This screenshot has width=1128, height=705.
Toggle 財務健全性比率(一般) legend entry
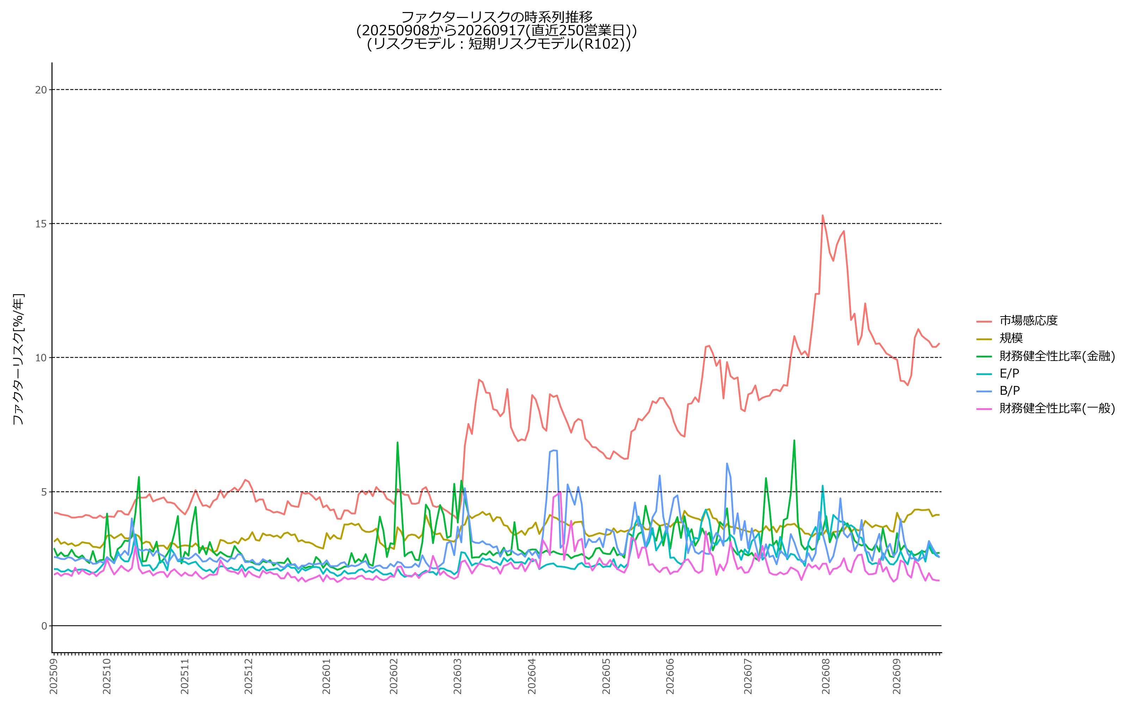1046,409
